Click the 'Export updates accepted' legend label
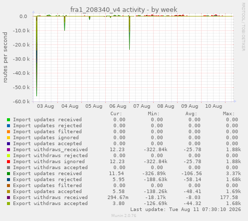Screen dimensions: 248x221 pos(47,192)
